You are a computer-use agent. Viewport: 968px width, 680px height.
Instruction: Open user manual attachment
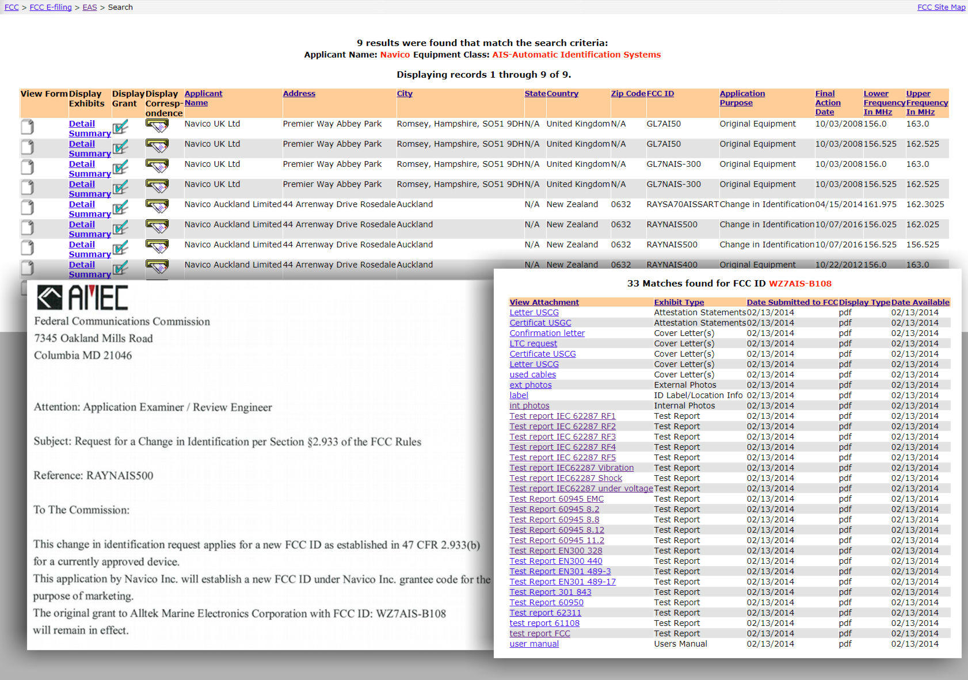(533, 644)
